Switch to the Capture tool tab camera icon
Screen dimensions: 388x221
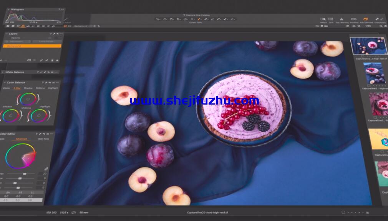click(x=13, y=26)
